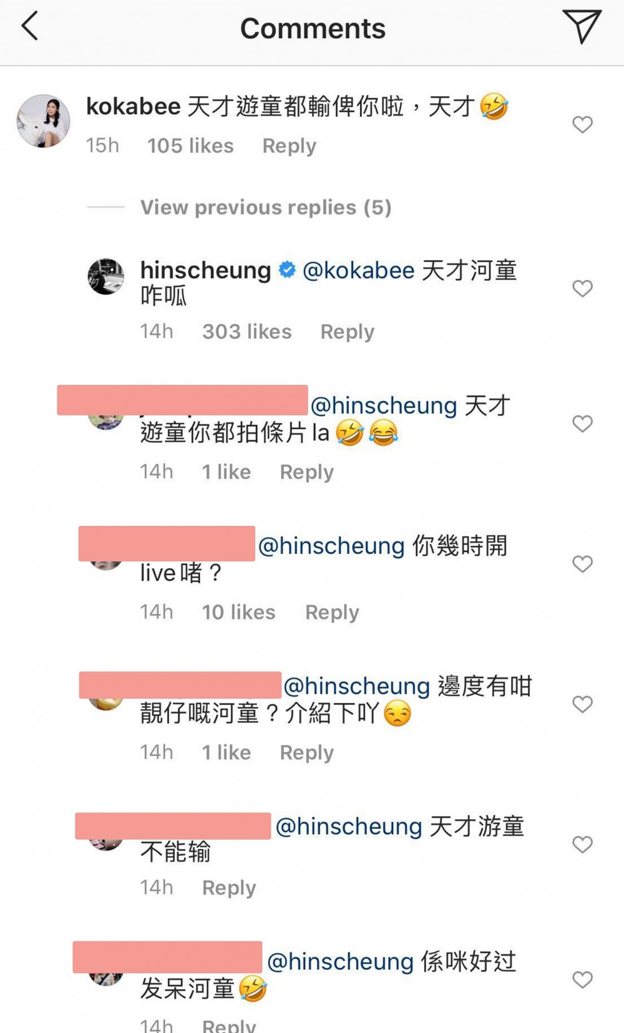
Task: Open hinscheung's profile avatar
Action: [106, 276]
